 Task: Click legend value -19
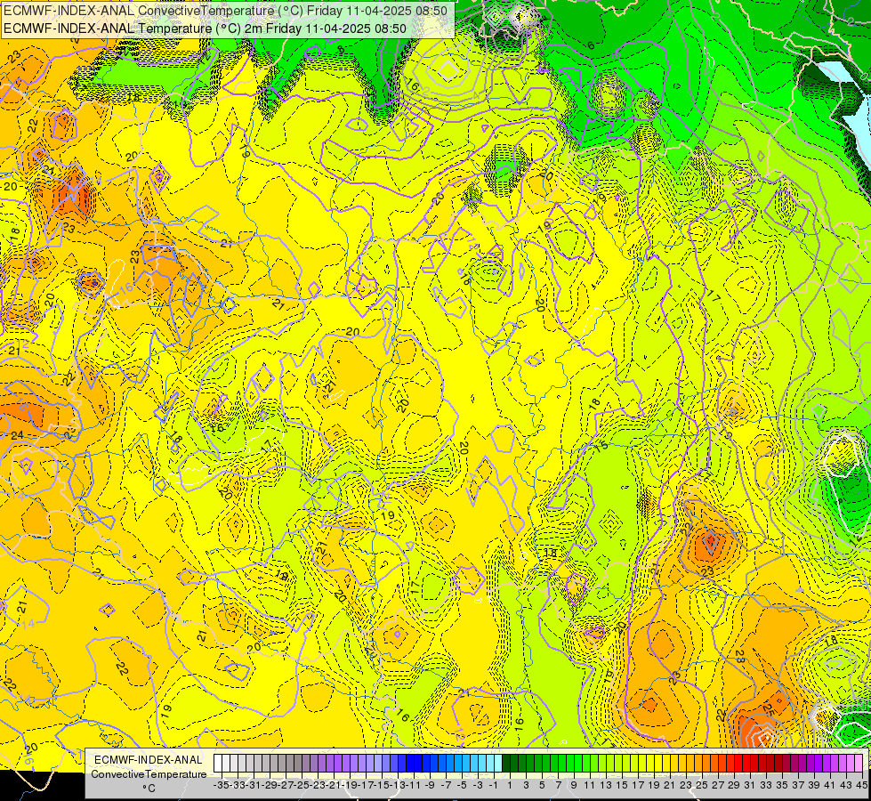351,785
